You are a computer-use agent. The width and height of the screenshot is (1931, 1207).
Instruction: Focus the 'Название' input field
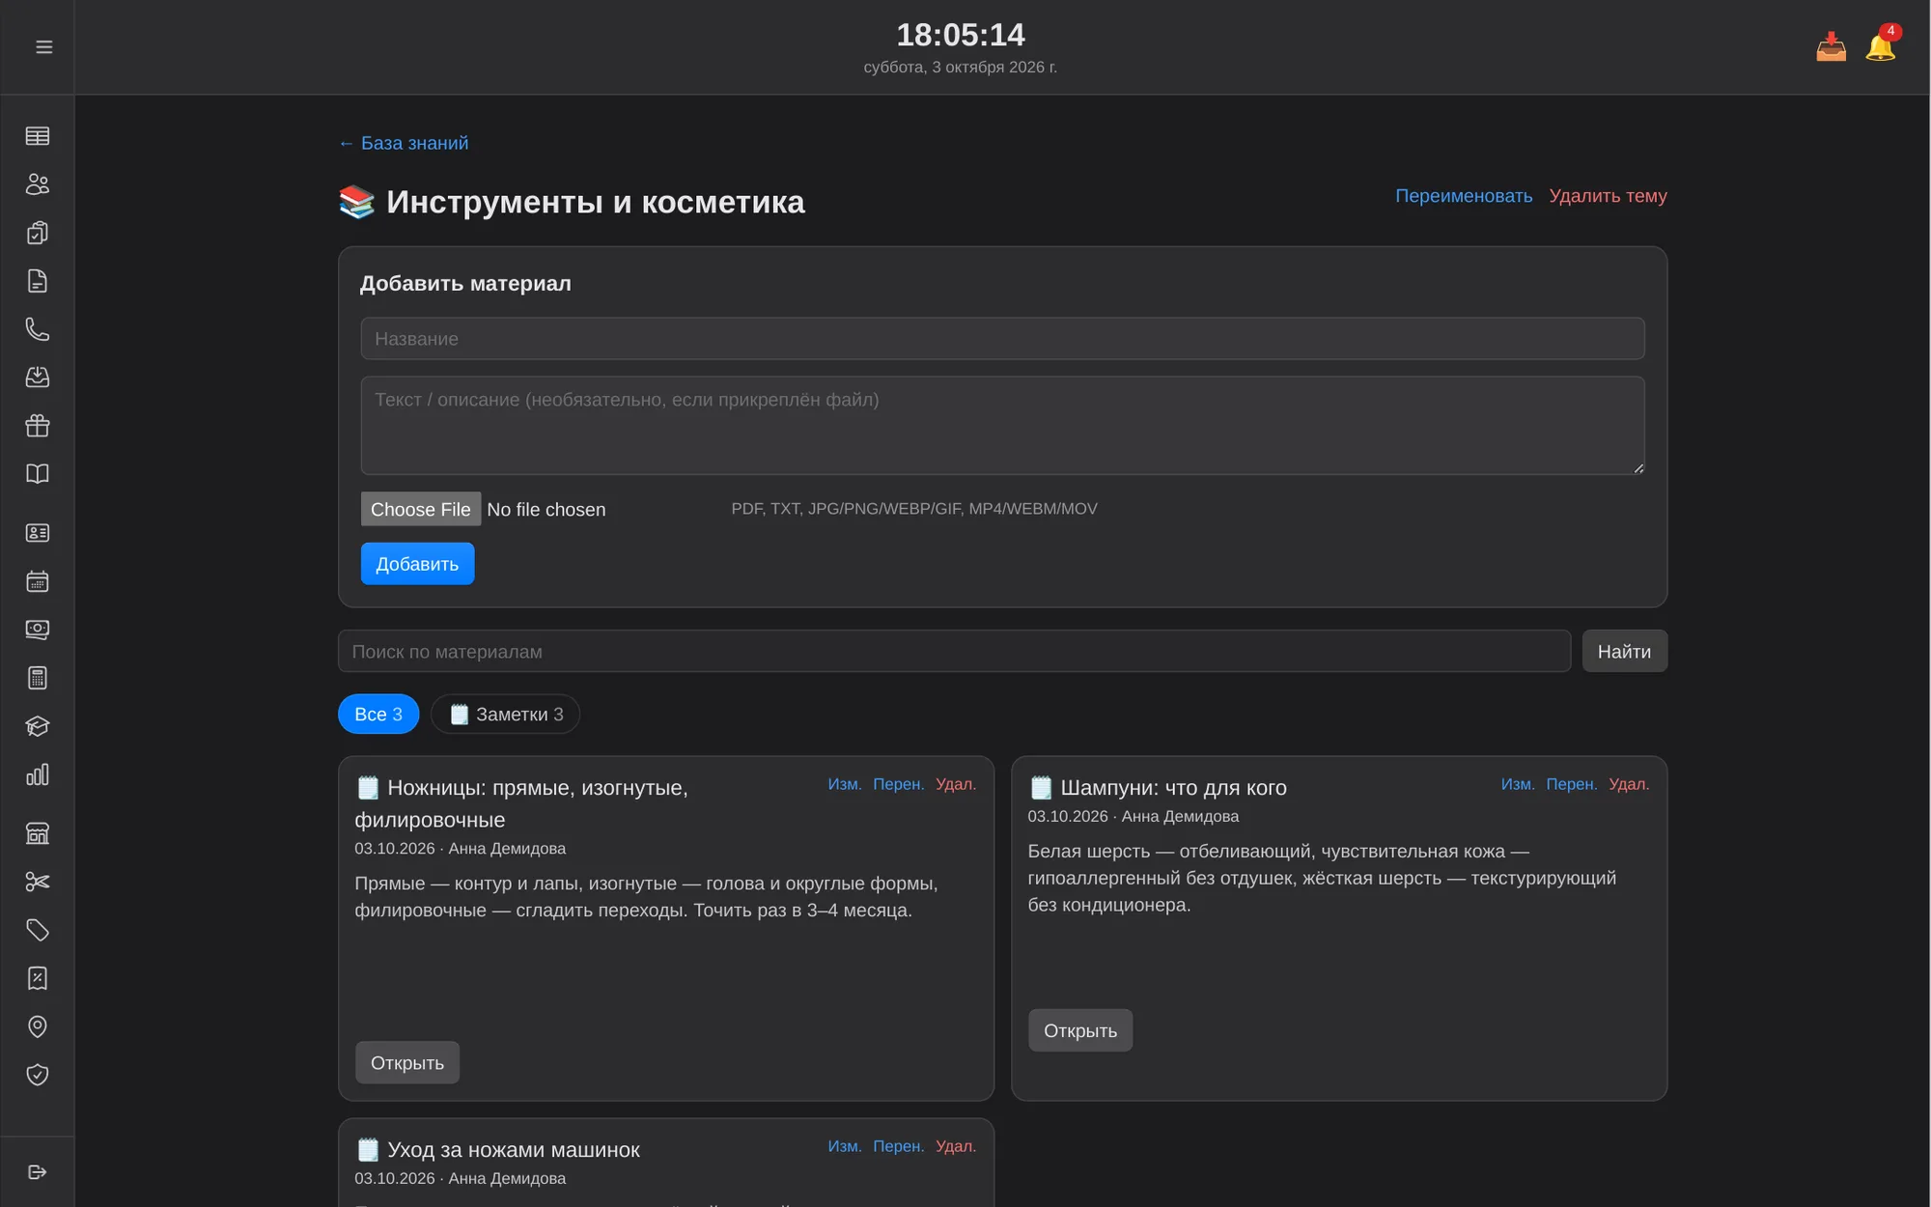[1002, 339]
